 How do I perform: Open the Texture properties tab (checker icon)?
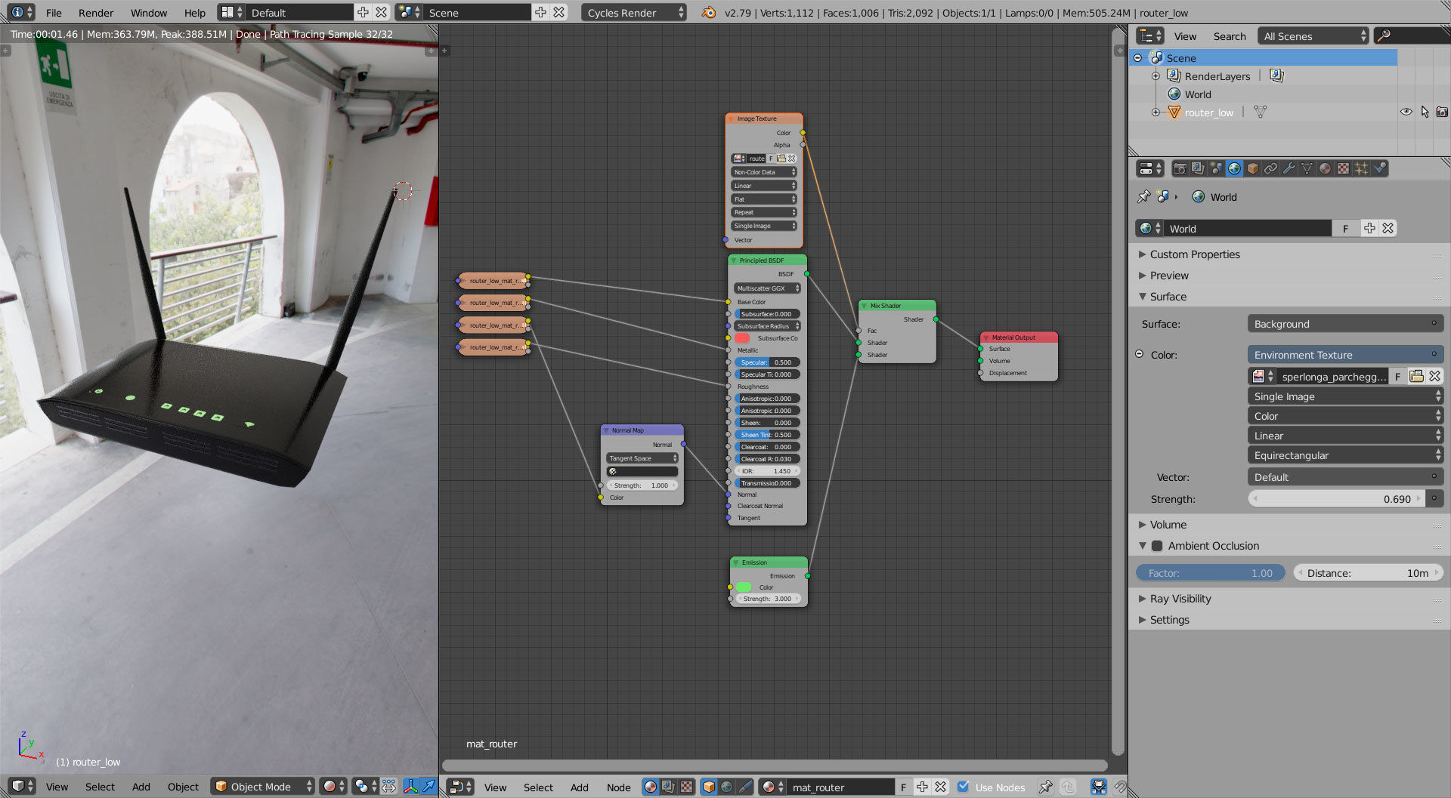pos(1343,168)
